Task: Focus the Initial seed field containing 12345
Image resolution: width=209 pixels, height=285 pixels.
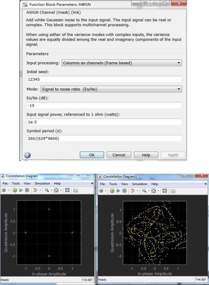Action: [104, 79]
